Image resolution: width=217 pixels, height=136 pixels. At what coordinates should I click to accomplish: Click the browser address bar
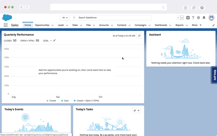[108, 7]
